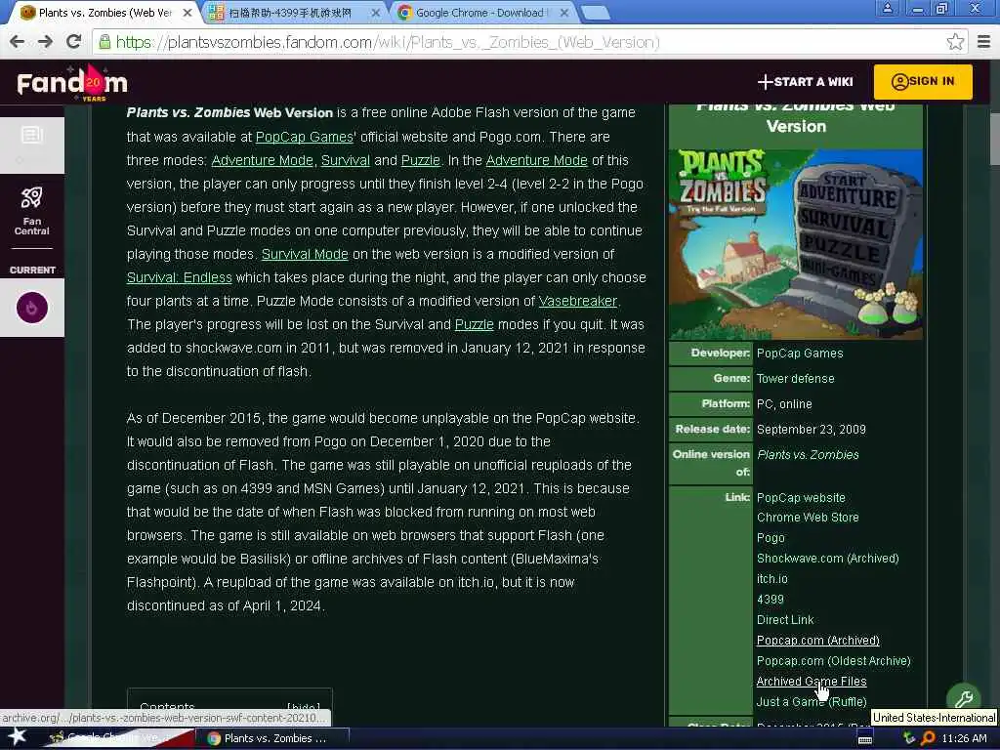
Task: Switch to the Google Chrome - Download tab
Action: [x=479, y=13]
